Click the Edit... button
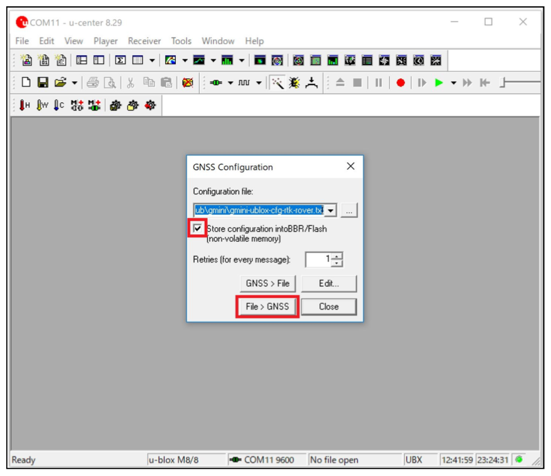 point(329,283)
